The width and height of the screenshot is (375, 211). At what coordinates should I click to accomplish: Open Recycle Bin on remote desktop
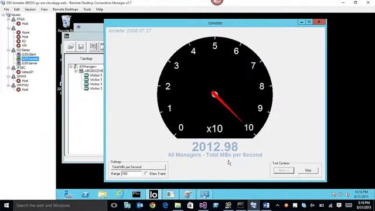(66, 23)
